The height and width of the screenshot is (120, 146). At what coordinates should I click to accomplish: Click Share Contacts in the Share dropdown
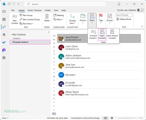(x=102, y=34)
